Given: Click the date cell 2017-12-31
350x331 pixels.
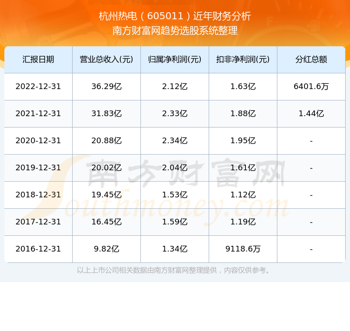Looking at the screenshot, I should click(38, 222).
